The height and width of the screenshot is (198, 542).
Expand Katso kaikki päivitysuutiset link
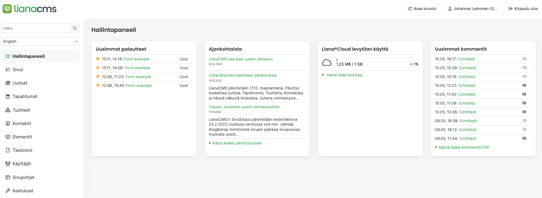237,143
